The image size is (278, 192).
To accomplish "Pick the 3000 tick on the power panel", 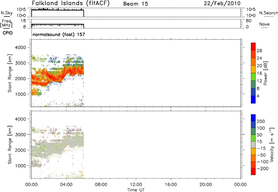I will (x=20, y=63).
